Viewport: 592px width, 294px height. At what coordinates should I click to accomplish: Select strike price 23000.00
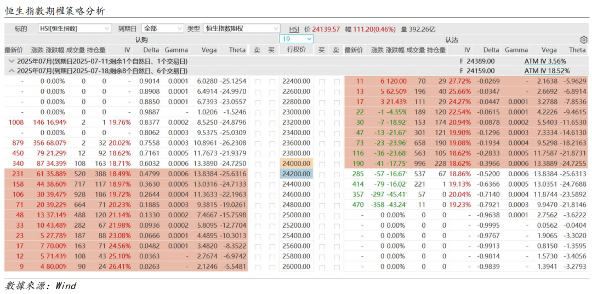tap(297, 112)
